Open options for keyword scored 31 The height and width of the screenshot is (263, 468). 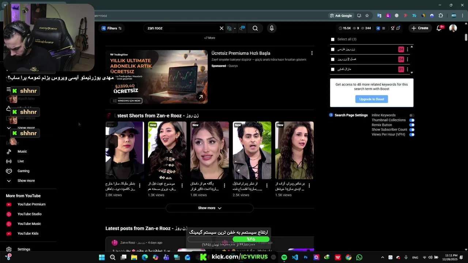click(x=407, y=69)
